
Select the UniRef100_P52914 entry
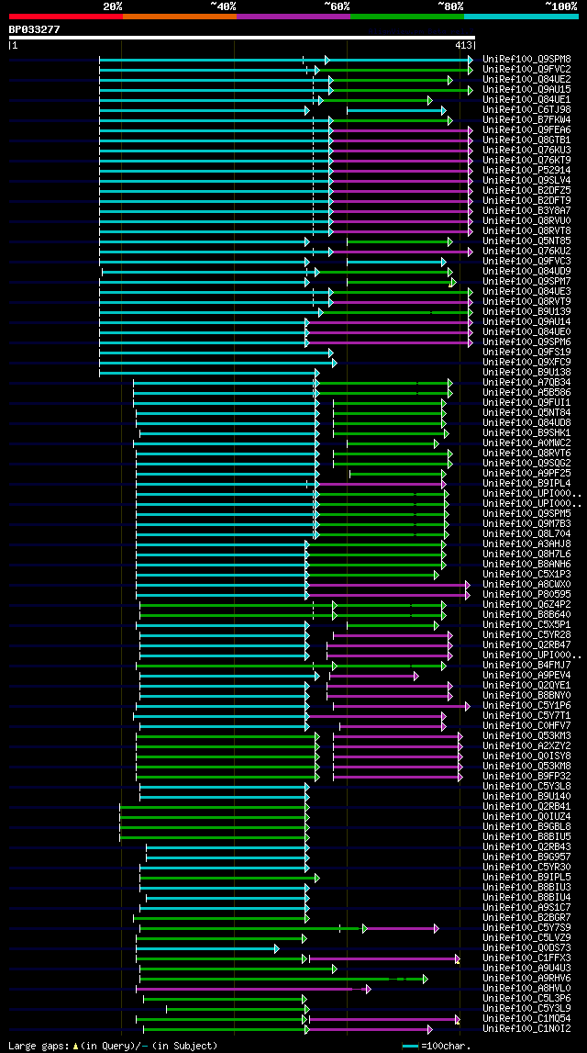tap(526, 170)
